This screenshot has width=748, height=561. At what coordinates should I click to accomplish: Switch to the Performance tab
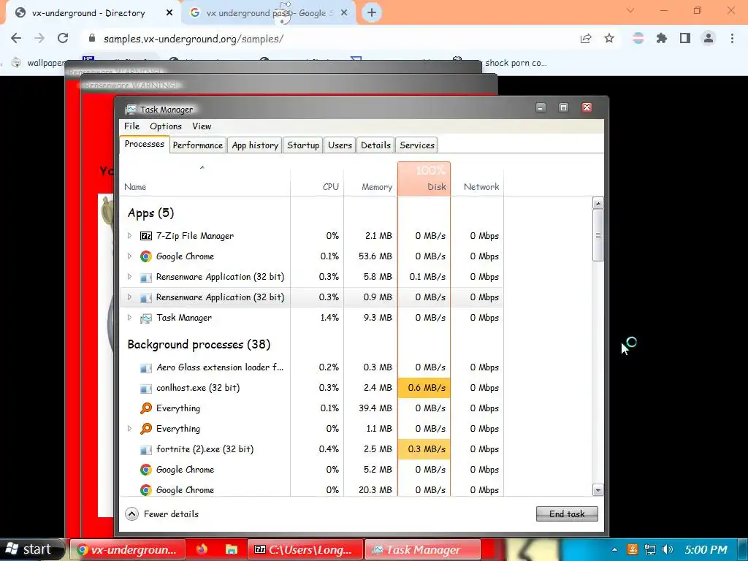(x=197, y=145)
